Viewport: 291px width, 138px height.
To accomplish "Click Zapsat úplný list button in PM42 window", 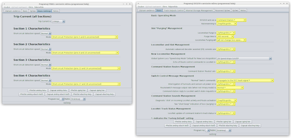I will click(x=97, y=90).
